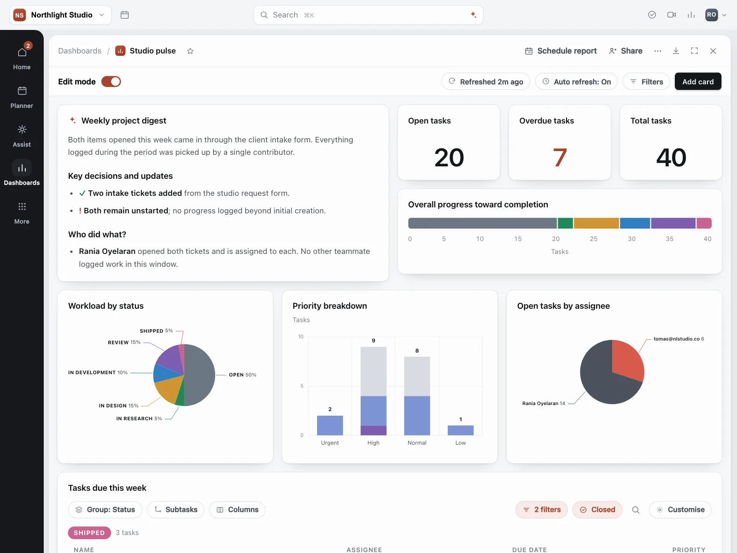The image size is (737, 553).
Task: Click the Northlight Studio NS logo
Action: coord(19,15)
